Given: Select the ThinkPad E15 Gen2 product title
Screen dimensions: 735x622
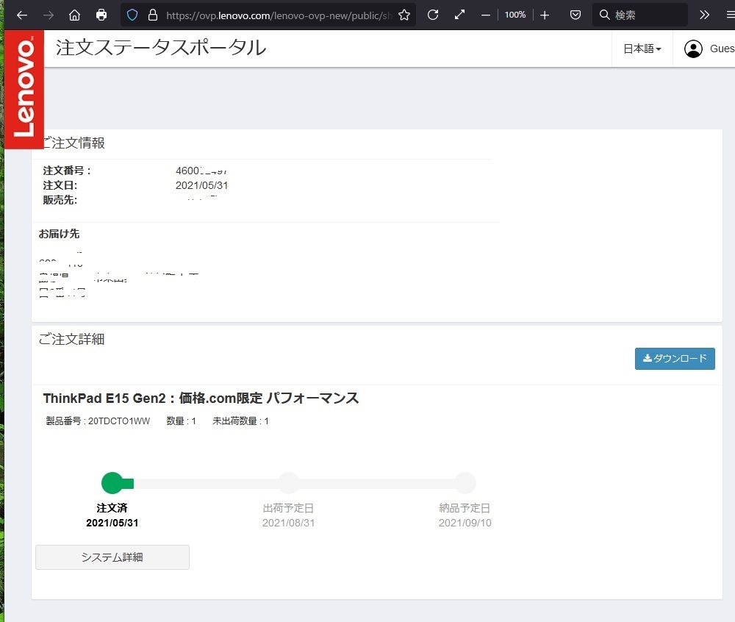Looking at the screenshot, I should tap(201, 398).
